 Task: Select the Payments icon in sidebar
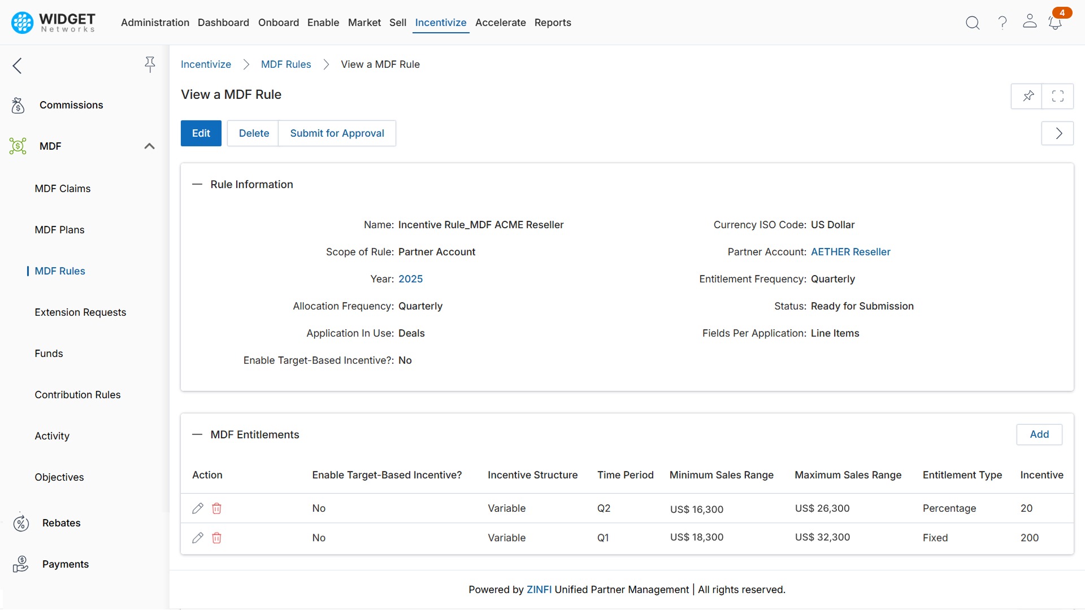pos(20,564)
